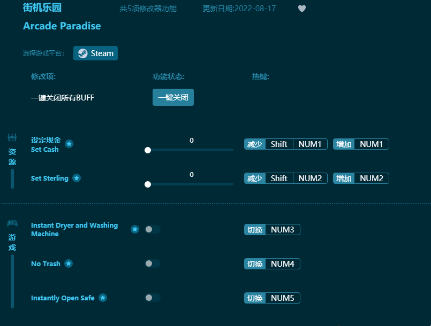Enable the No Trash toggle
Viewport: 431px width, 326px height.
[x=153, y=263]
